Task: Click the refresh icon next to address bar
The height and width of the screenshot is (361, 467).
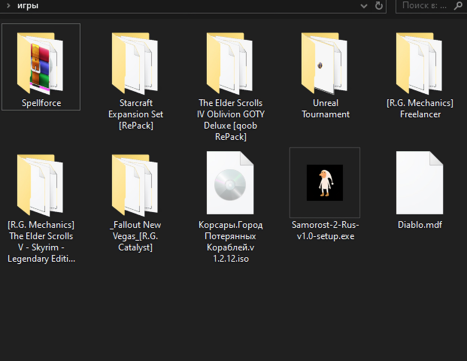Action: click(x=379, y=6)
